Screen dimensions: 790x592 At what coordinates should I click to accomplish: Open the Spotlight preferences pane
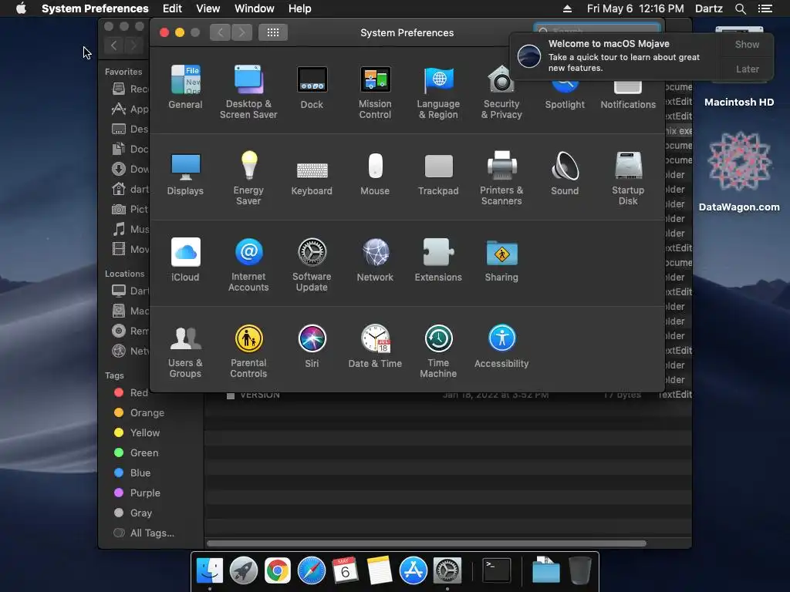tap(565, 97)
